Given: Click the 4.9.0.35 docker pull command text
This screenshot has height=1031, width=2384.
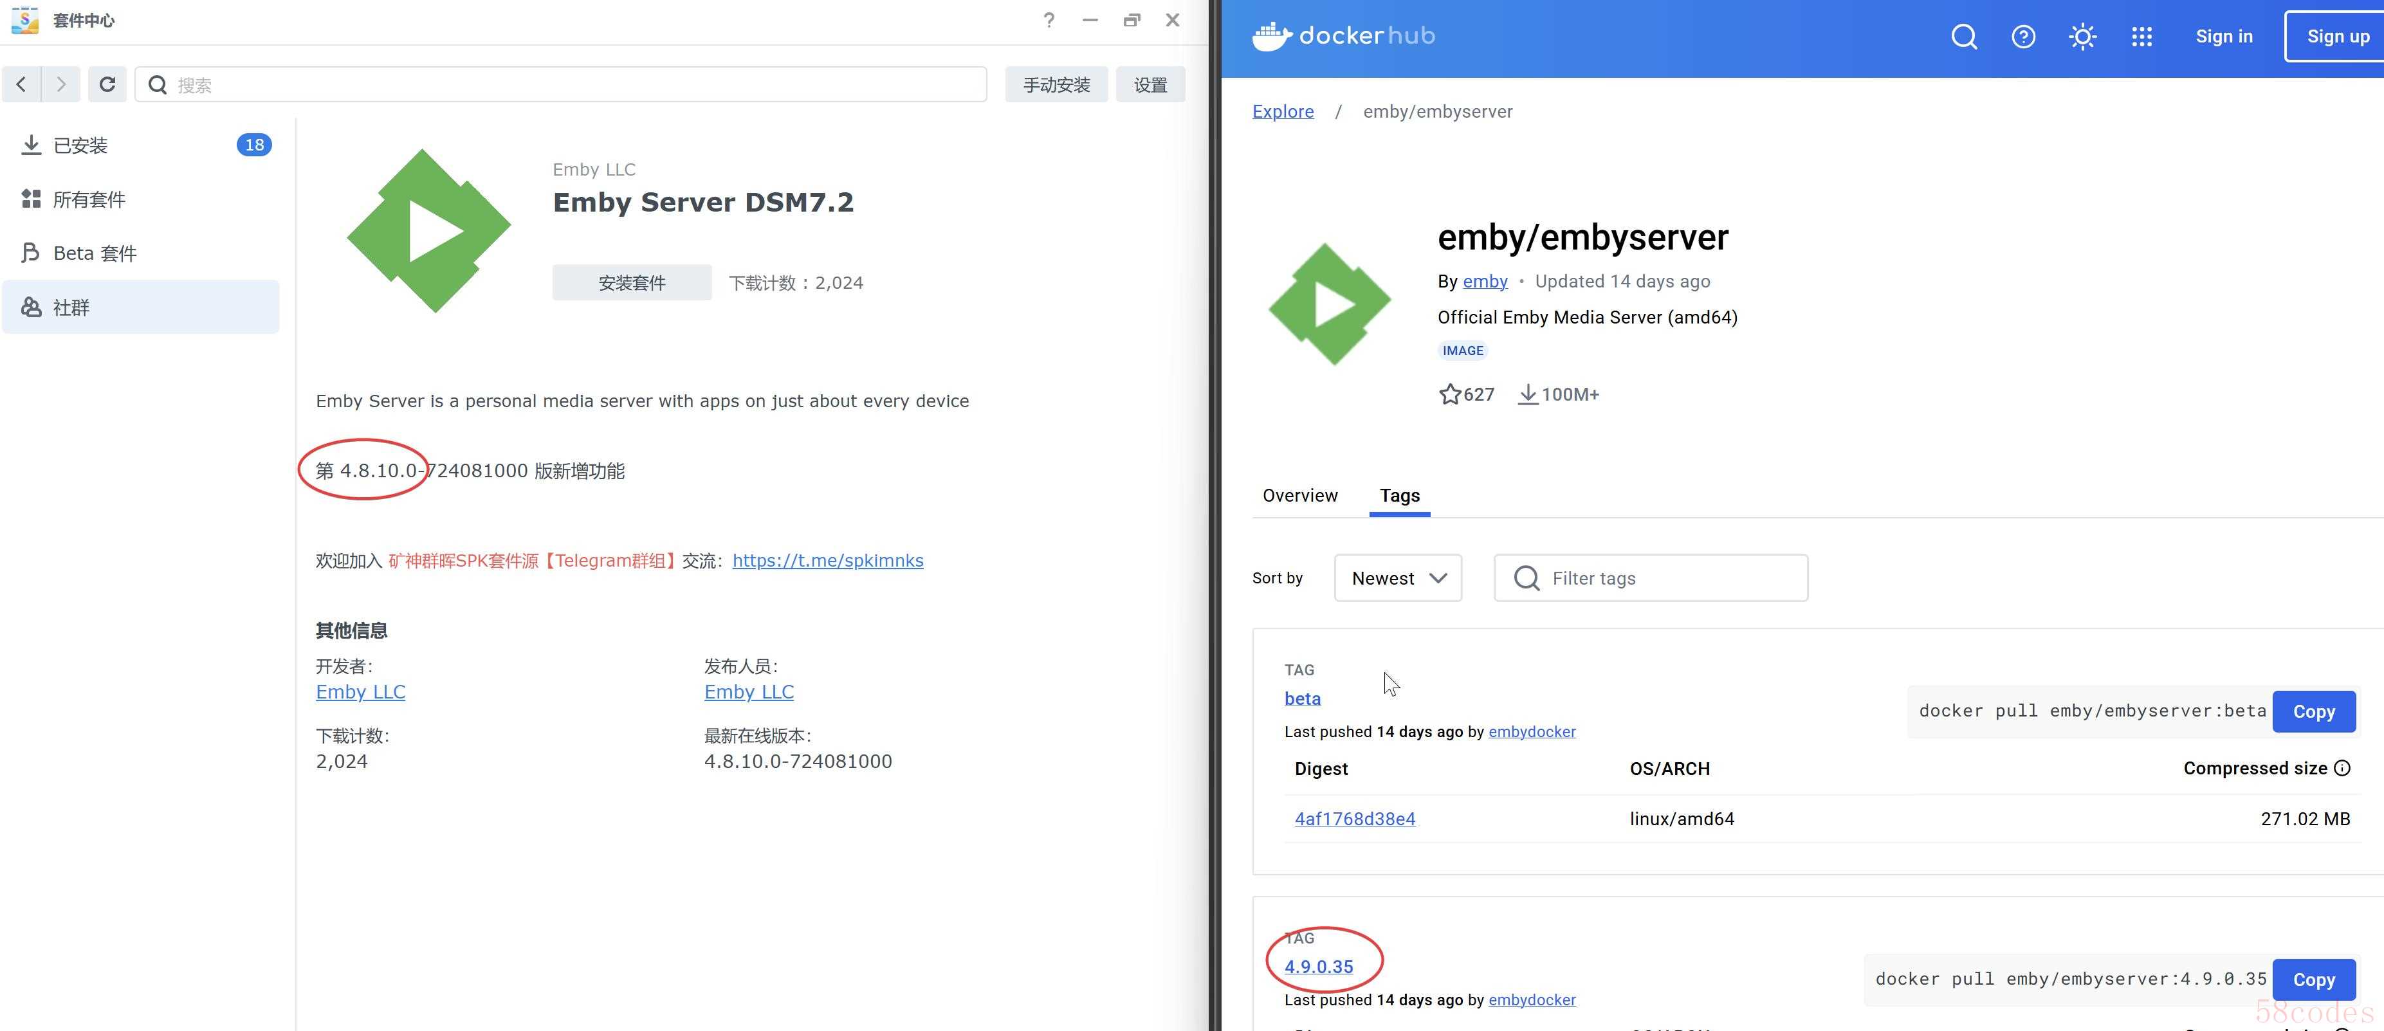Looking at the screenshot, I should point(2070,979).
